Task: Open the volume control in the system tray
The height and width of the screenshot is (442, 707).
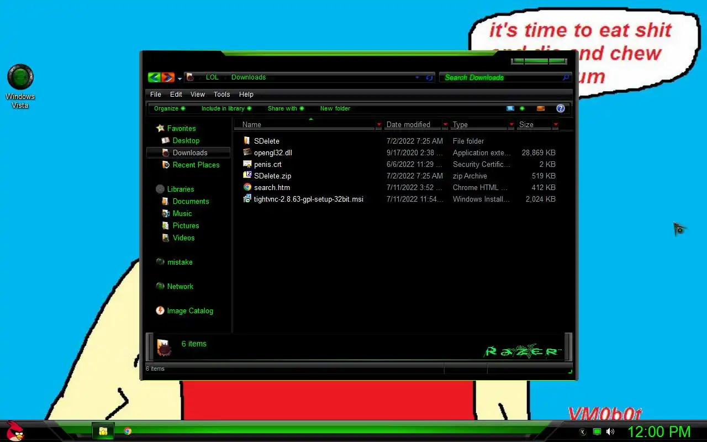Action: pos(610,432)
